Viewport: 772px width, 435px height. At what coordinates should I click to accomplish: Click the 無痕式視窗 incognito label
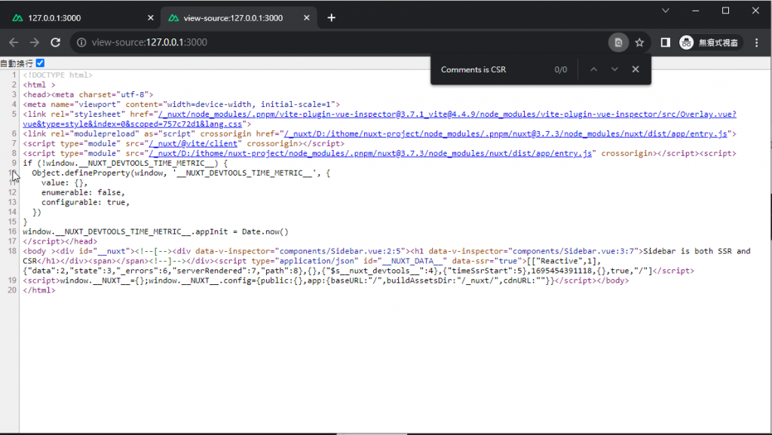pyautogui.click(x=718, y=43)
